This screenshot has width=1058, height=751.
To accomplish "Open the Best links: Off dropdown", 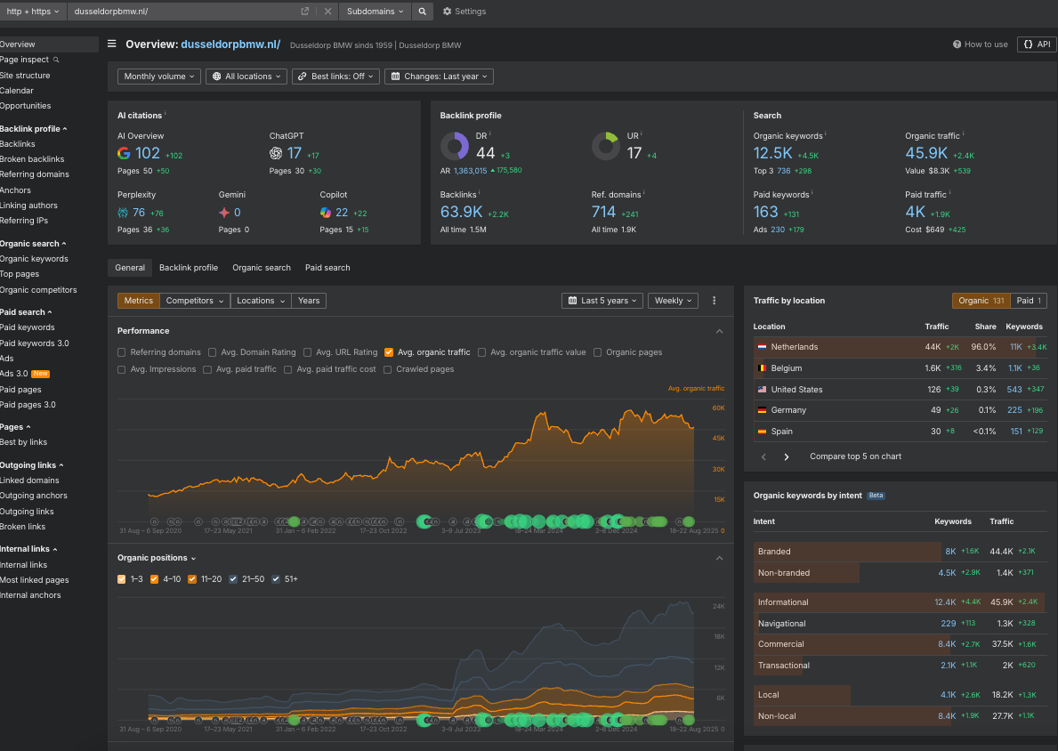I will (335, 77).
